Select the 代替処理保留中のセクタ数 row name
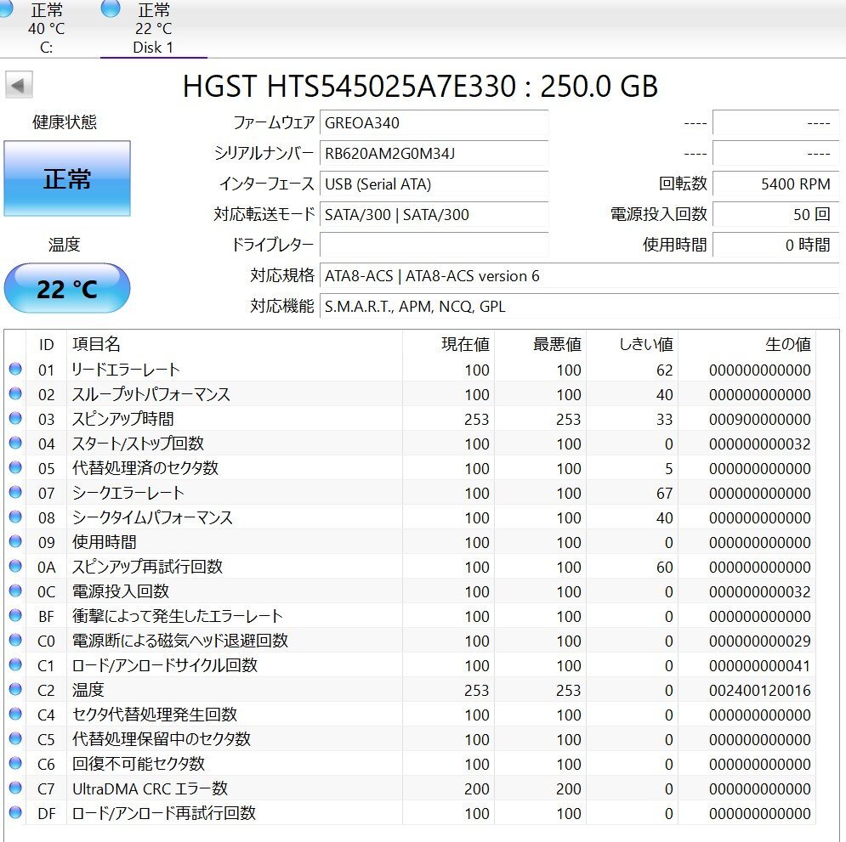 pyautogui.click(x=162, y=739)
